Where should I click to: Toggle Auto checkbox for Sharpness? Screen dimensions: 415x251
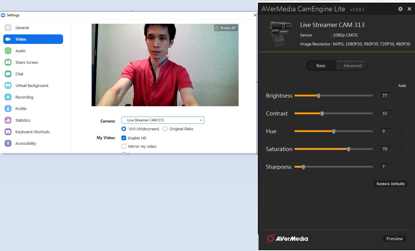click(x=402, y=167)
